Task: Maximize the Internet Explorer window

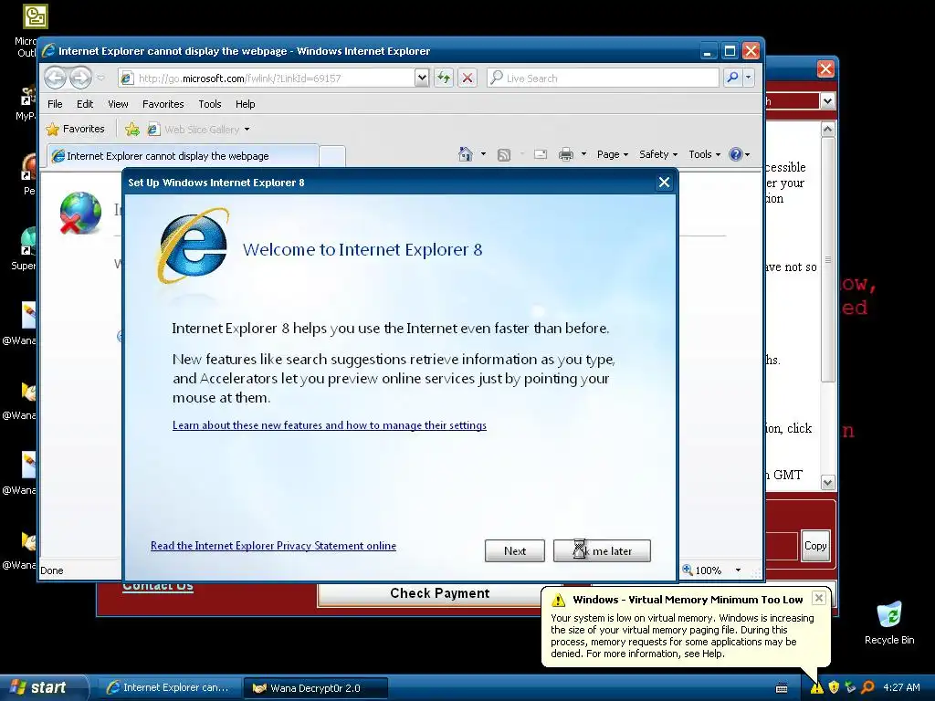Action: [x=730, y=51]
